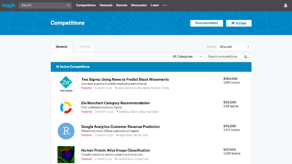Click Featured label under Two Sigma

[x=86, y=88]
